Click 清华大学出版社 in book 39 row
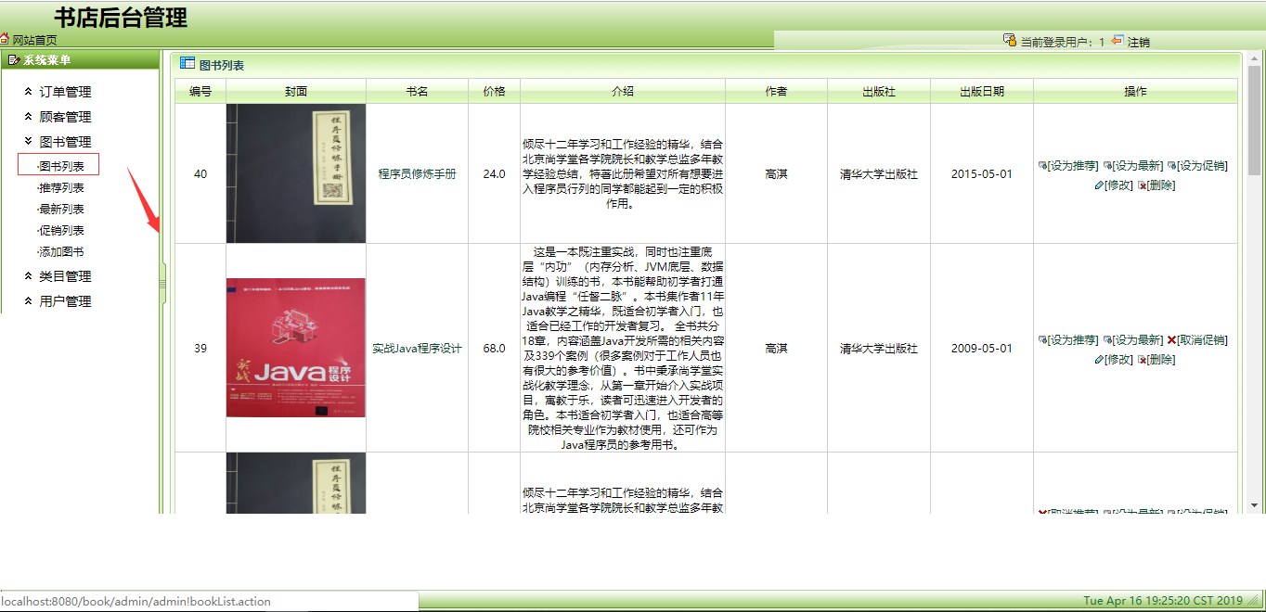 pyautogui.click(x=879, y=349)
